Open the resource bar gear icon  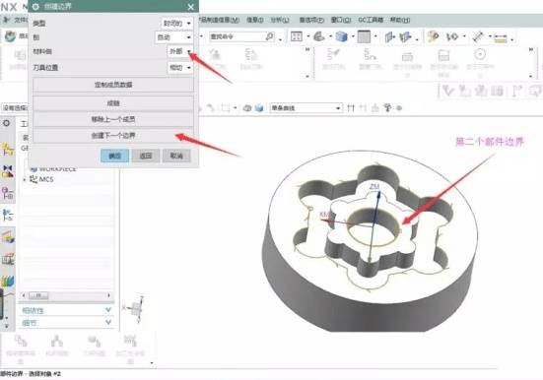7,123
